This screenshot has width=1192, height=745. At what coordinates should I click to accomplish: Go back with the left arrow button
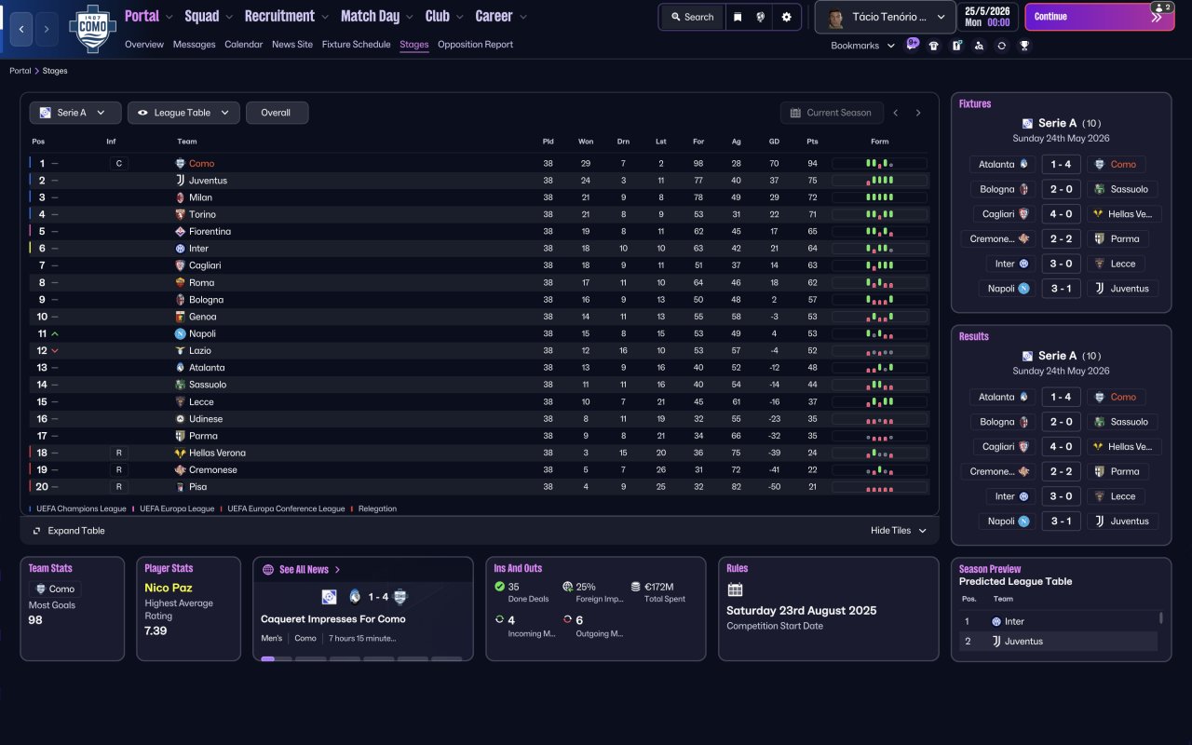pos(22,29)
